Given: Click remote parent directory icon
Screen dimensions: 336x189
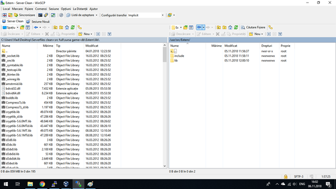Looking at the screenshot, I should 219,28.
